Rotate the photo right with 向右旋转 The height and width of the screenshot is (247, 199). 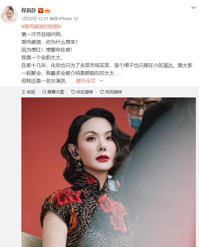(x=111, y=92)
